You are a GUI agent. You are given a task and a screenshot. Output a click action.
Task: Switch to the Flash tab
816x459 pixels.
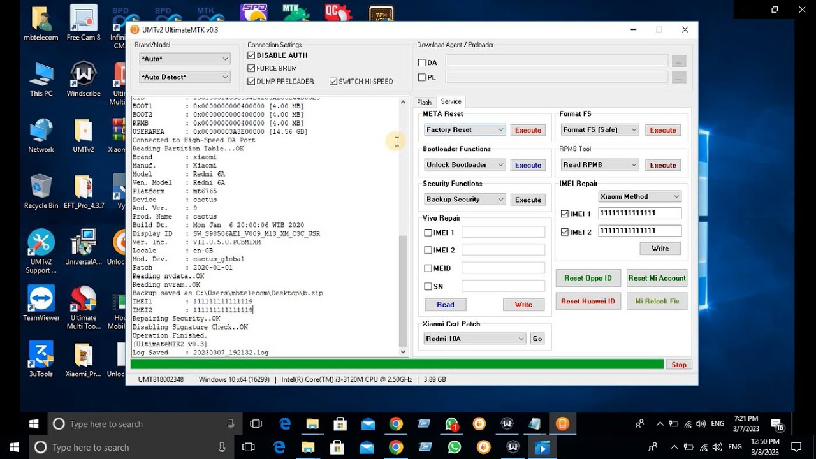click(x=424, y=102)
